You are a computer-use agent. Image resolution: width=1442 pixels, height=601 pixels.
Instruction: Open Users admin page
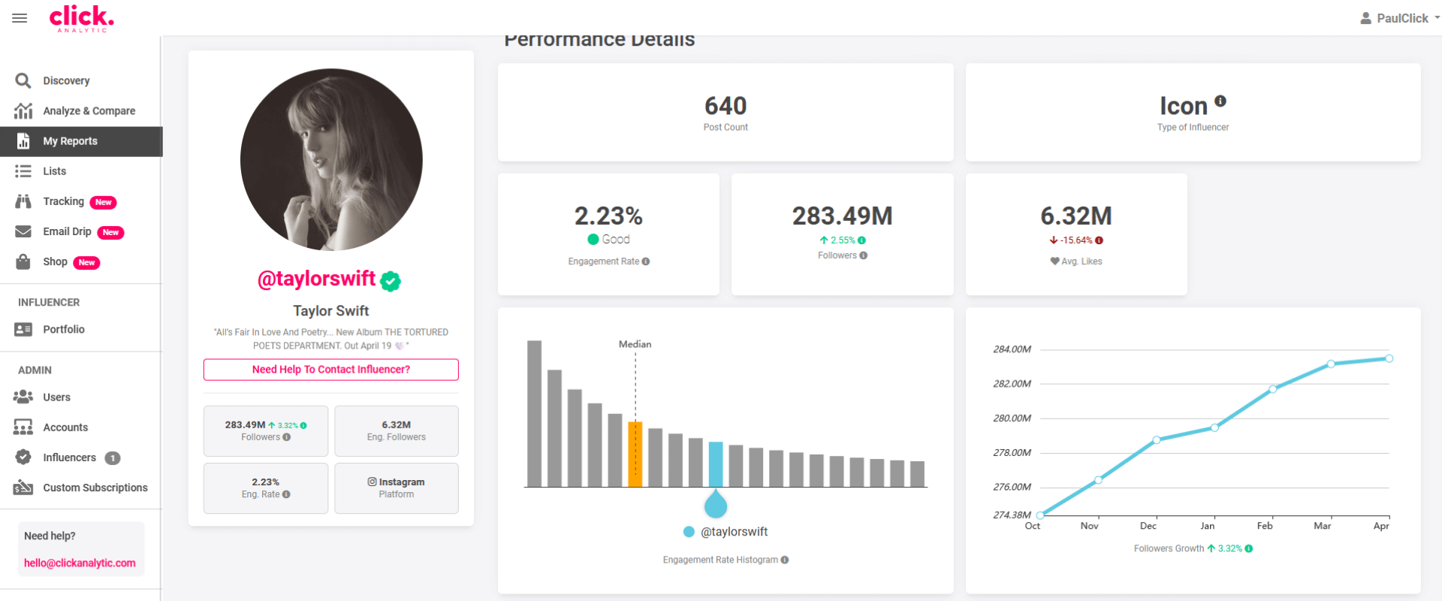(x=57, y=397)
